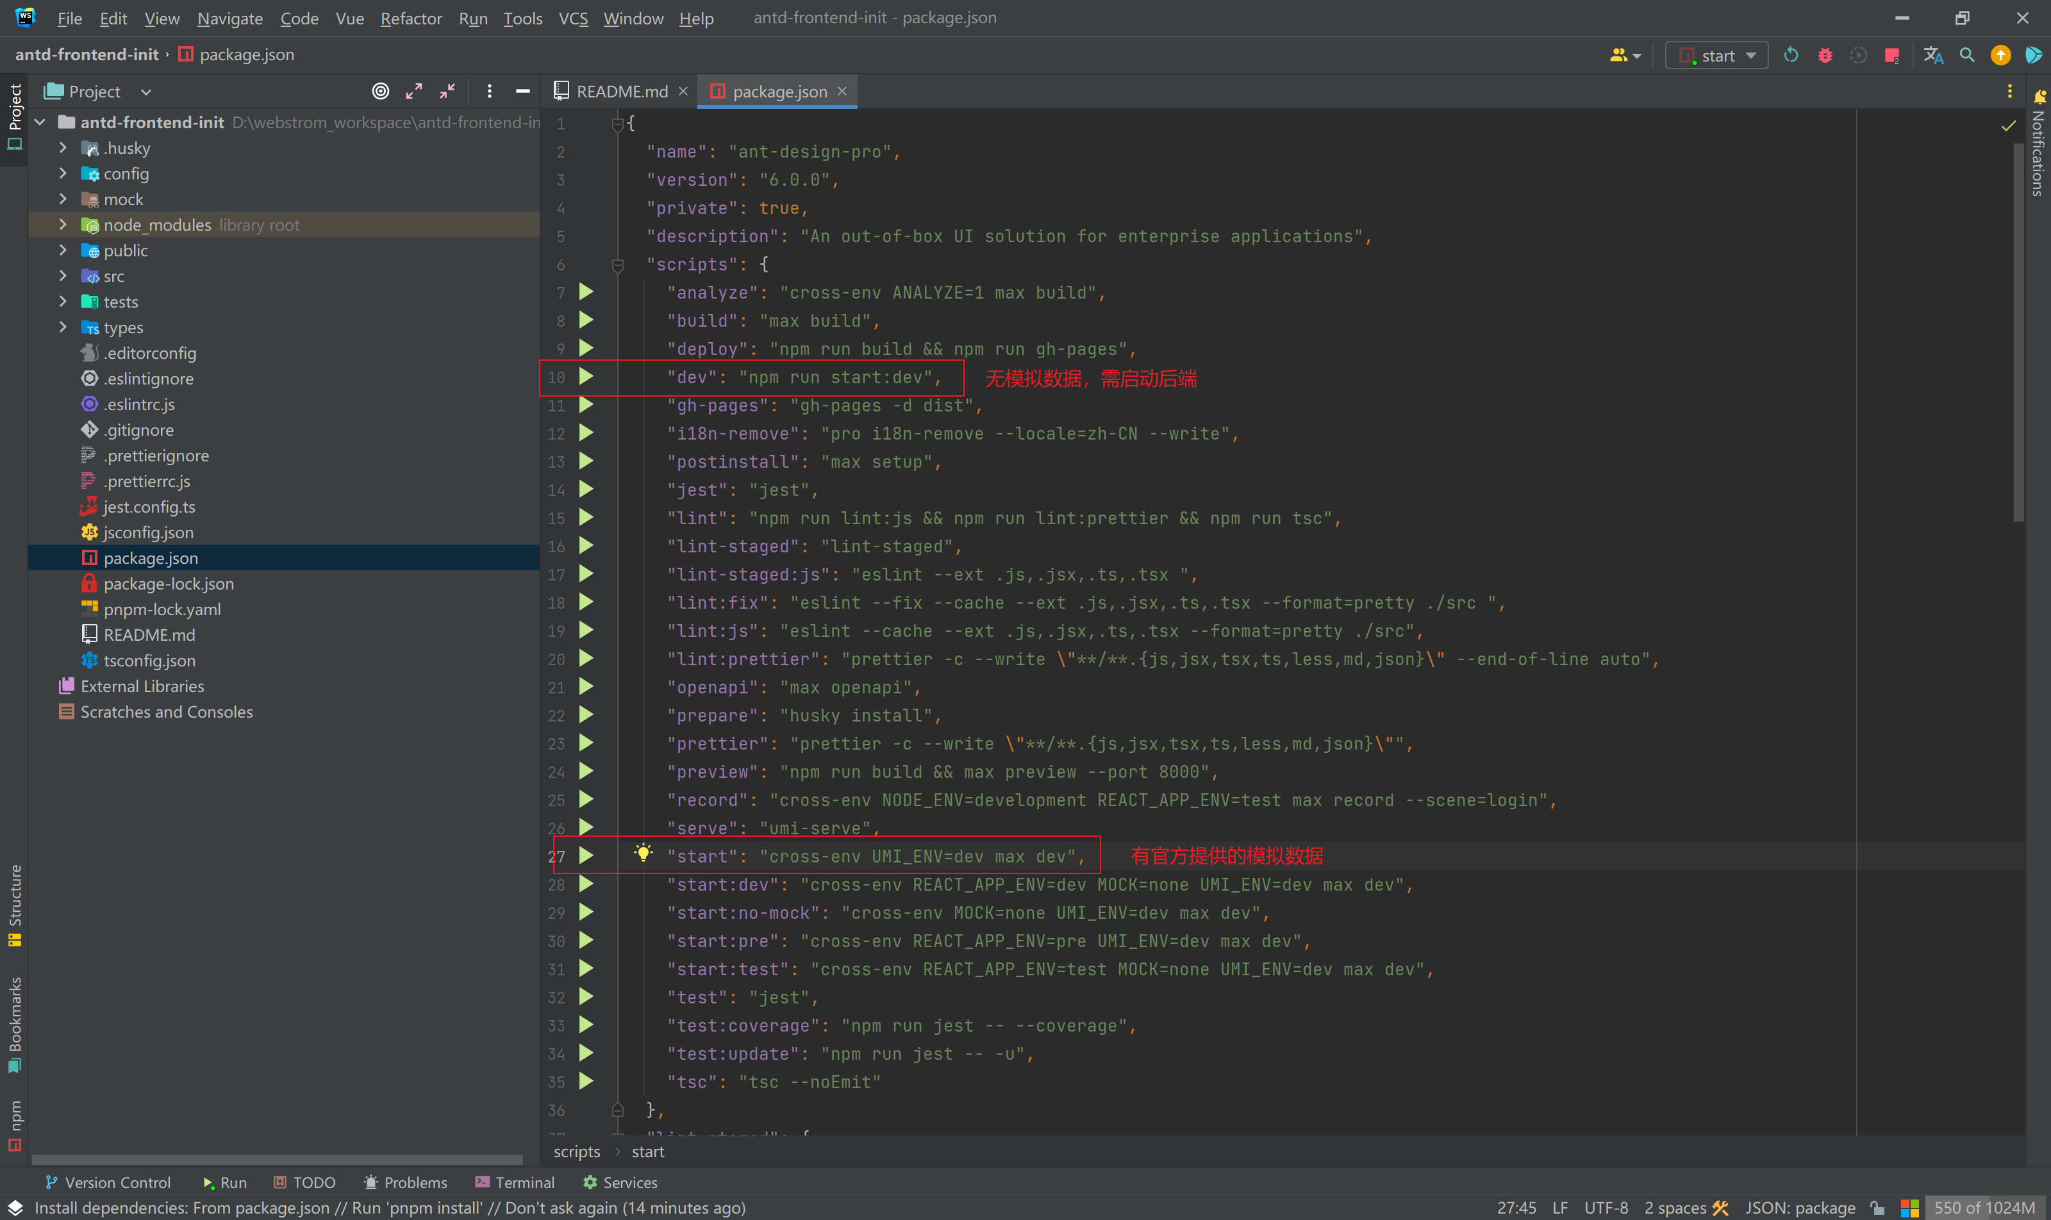This screenshot has width=2051, height=1220.
Task: Stop the running process
Action: (x=1891, y=55)
